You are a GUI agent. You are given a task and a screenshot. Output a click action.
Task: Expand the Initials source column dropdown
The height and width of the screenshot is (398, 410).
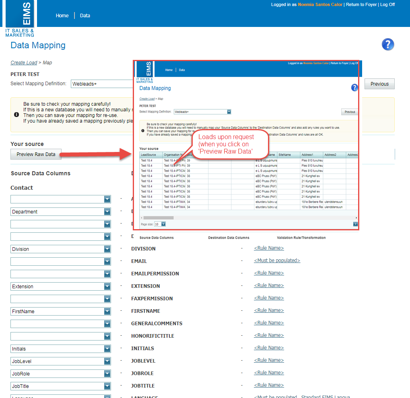(x=107, y=349)
